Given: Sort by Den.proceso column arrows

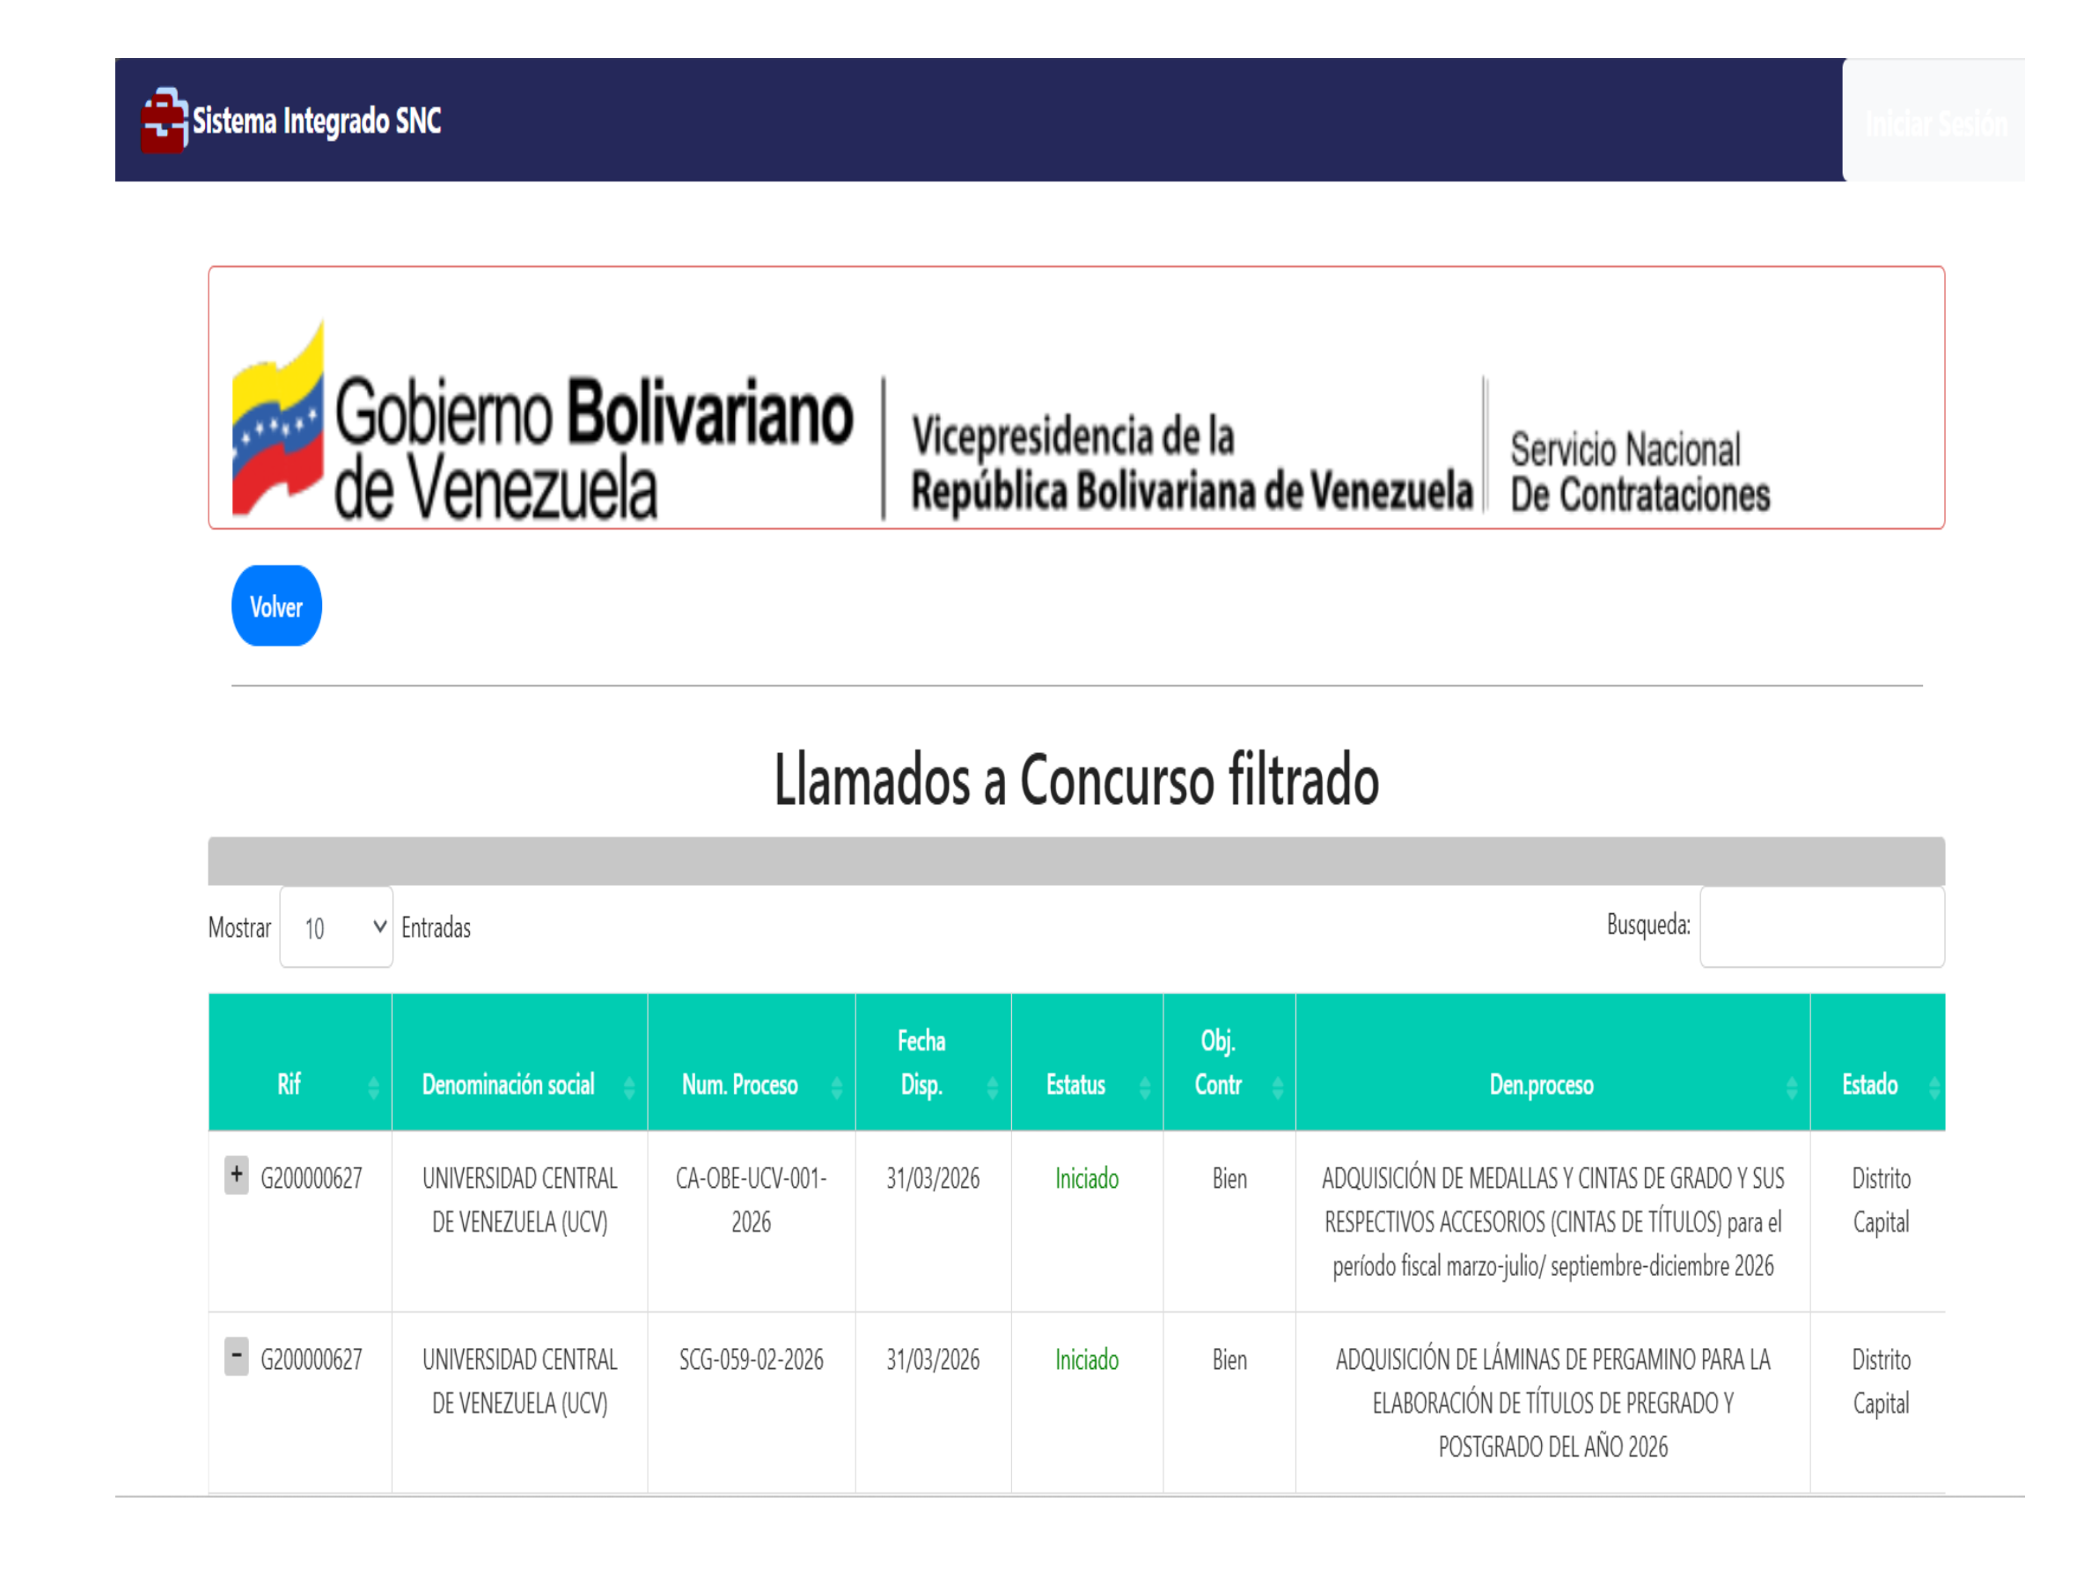Looking at the screenshot, I should pyautogui.click(x=1791, y=1088).
